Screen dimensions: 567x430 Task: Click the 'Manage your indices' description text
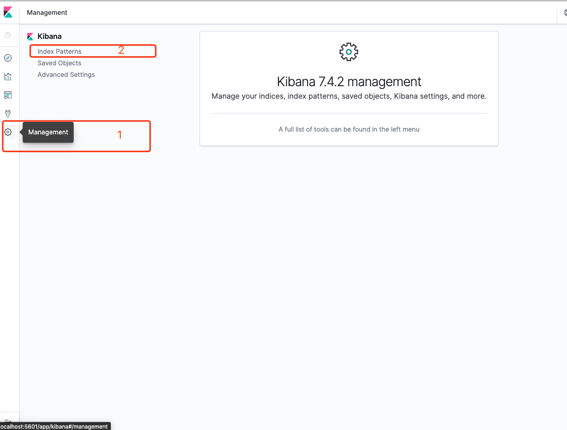(349, 96)
